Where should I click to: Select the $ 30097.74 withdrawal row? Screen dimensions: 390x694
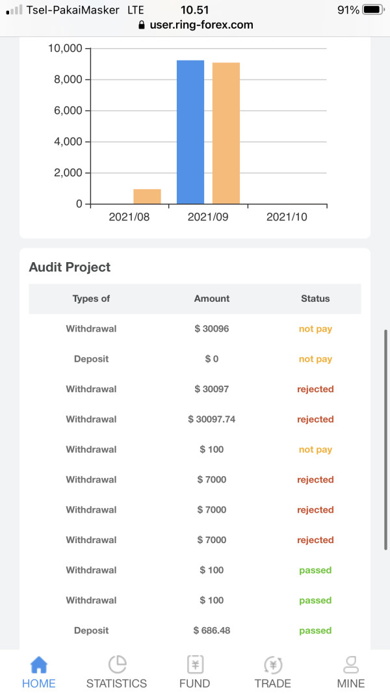pyautogui.click(x=195, y=419)
